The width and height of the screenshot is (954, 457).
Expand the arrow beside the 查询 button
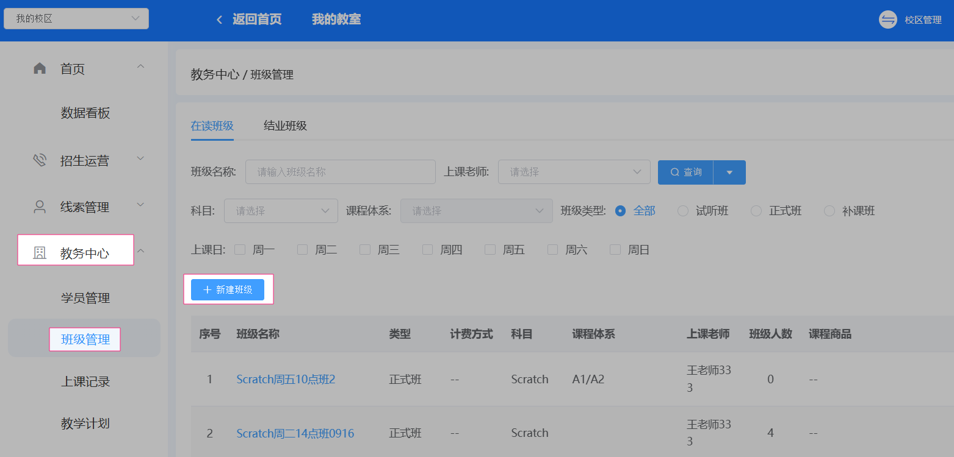point(729,172)
